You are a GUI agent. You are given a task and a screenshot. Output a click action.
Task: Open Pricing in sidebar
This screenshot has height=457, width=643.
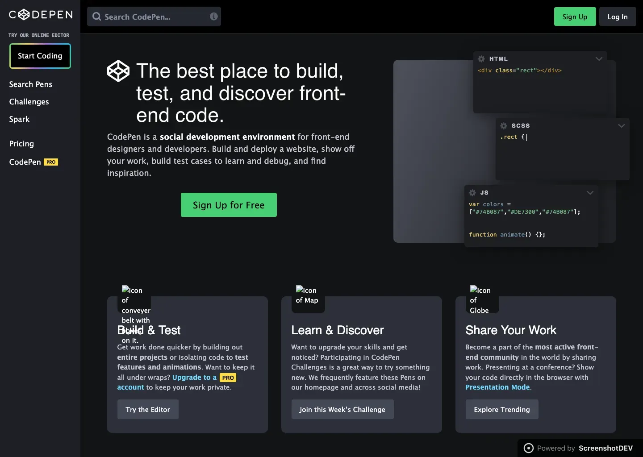[x=21, y=144]
